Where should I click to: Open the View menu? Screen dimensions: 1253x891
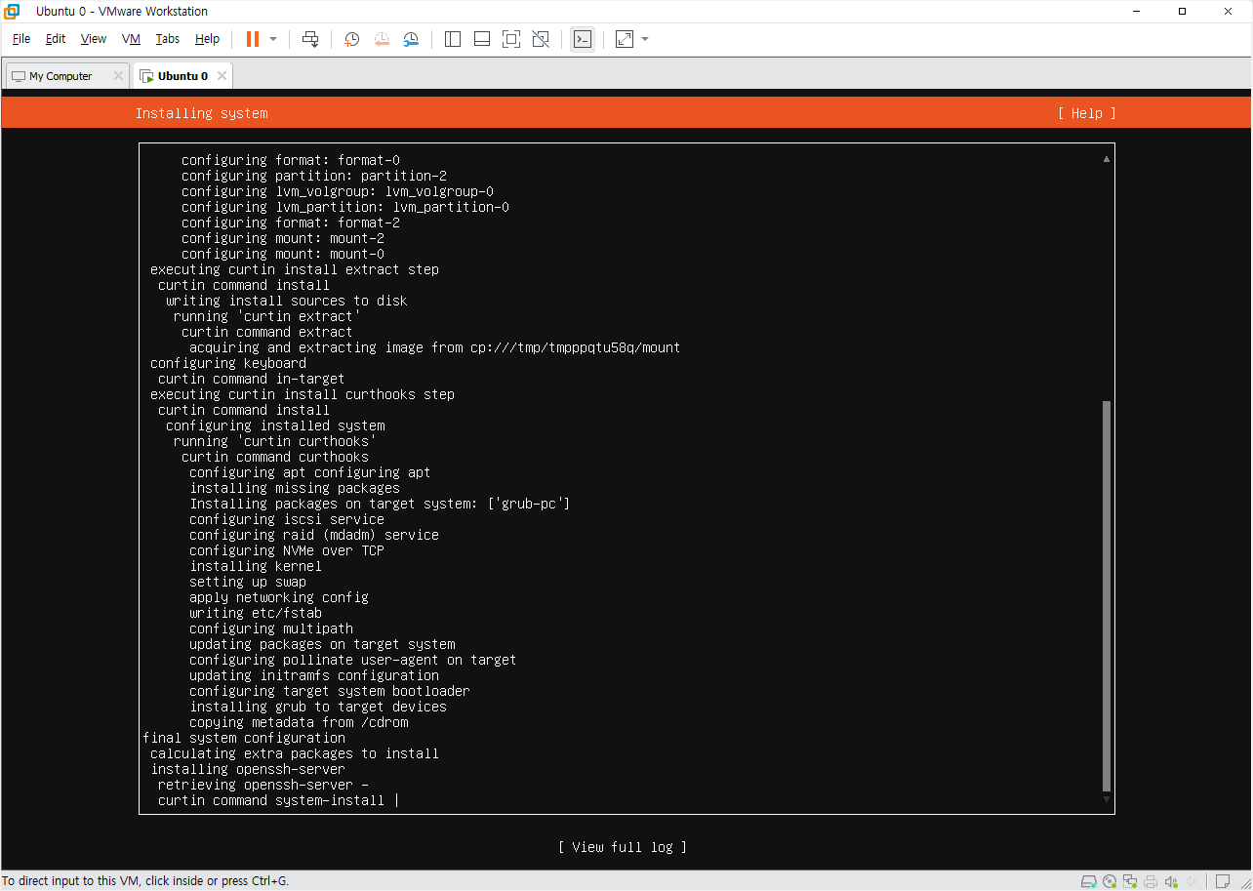(x=94, y=39)
